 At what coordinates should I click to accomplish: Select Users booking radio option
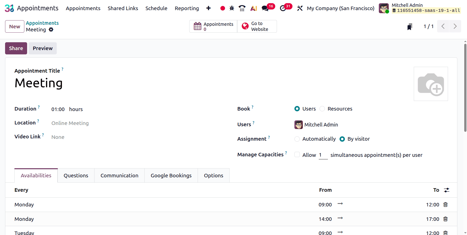297,109
